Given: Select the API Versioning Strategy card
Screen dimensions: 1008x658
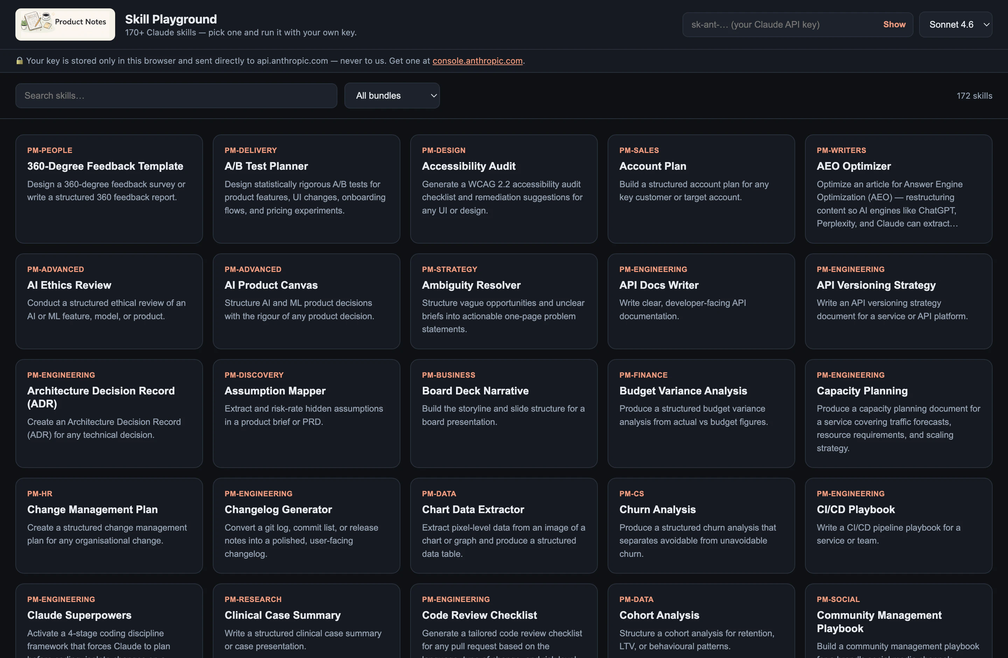Looking at the screenshot, I should pos(899,301).
